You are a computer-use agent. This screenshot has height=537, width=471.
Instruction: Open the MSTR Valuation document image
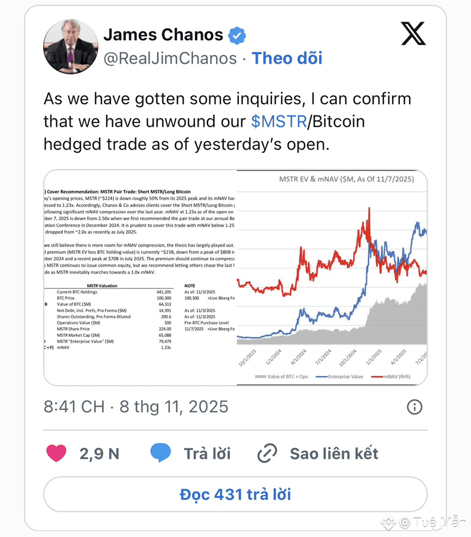[140, 277]
